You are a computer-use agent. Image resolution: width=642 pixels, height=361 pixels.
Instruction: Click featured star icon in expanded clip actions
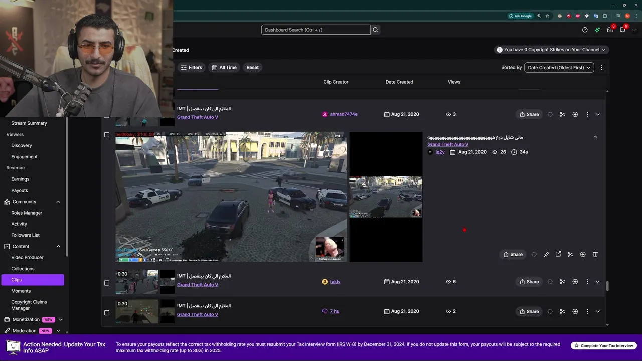click(x=583, y=254)
